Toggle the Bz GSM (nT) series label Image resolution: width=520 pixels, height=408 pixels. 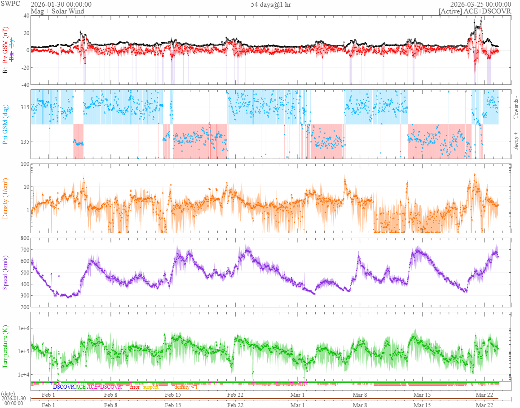tap(5, 45)
